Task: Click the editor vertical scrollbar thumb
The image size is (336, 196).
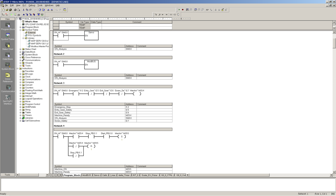Action: 334,43
